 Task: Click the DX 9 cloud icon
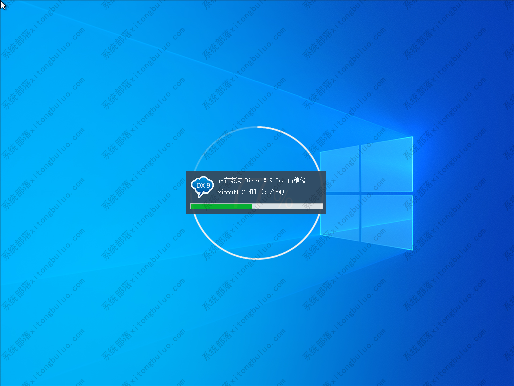[x=202, y=186]
